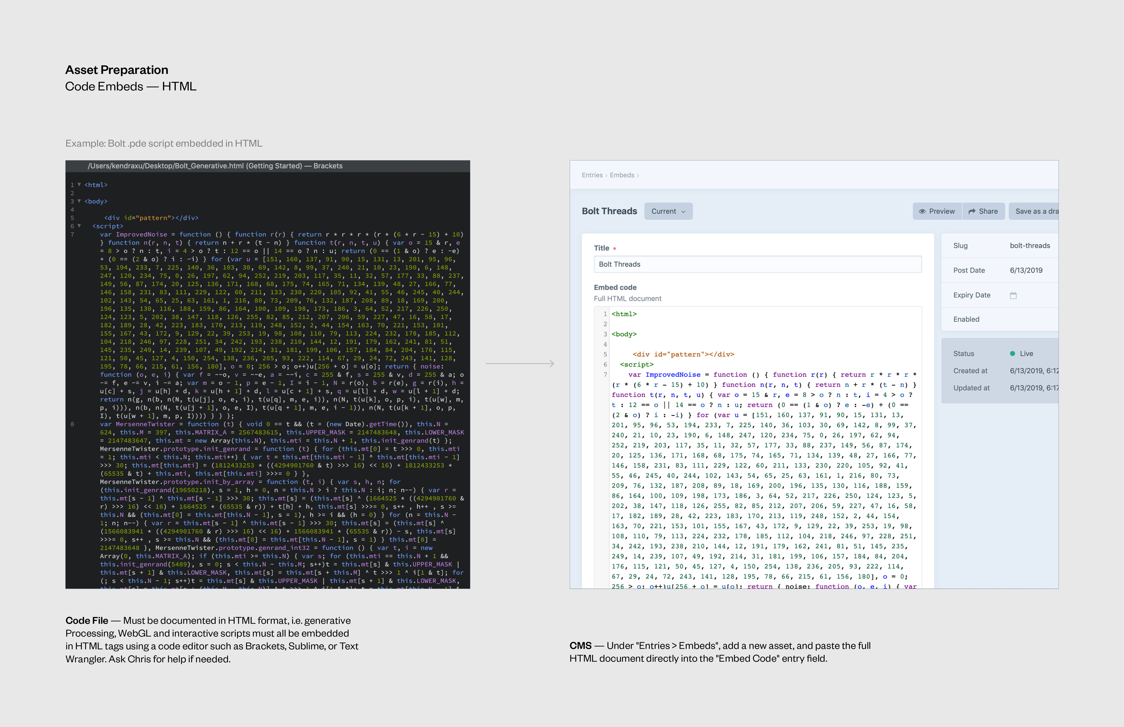Click the Share arrow icon

tap(972, 212)
